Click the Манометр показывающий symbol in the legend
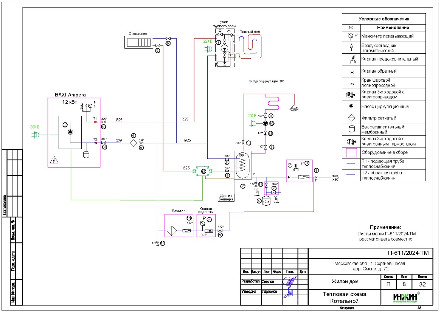Screen dimensions: 441x312 [351, 36]
